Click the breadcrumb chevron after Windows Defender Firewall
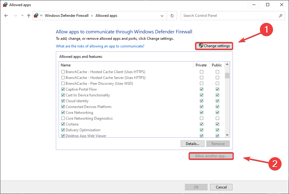Image resolution: width=289 pixels, height=194 pixels. click(x=92, y=16)
